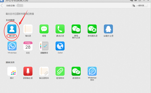
Task: Open the 微信附件 WeChat attachments icon
Action: tap(76, 71)
